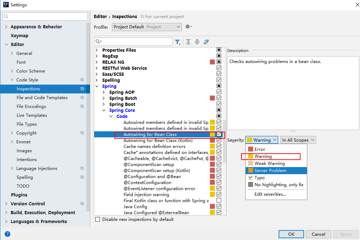
Task: Uncheck the Autowiring for Bean Class checkbox
Action: tap(219, 135)
